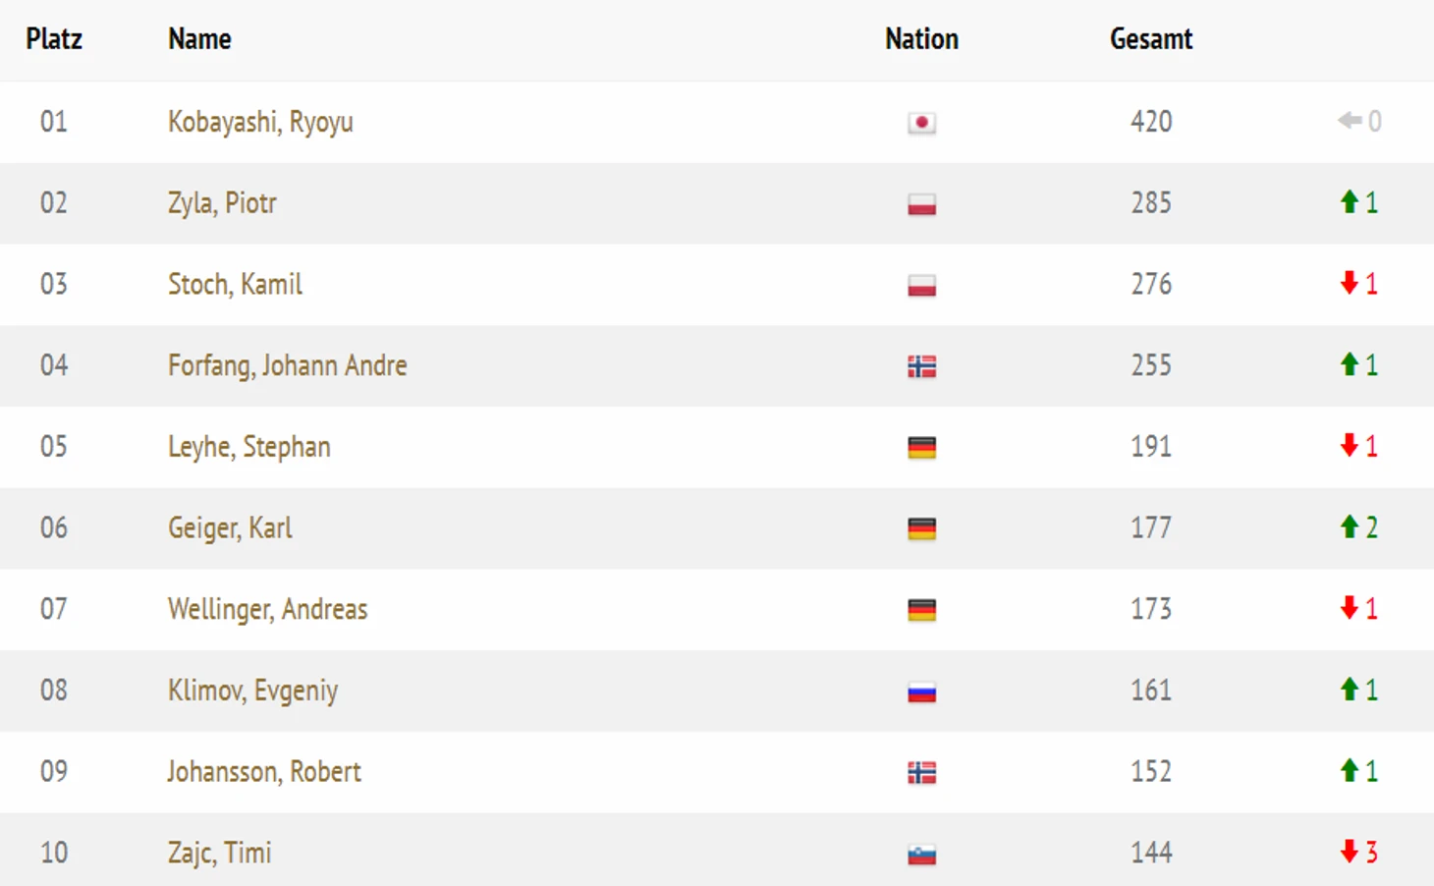Click the Germany flag in Leyhe, Stephan row
The image size is (1434, 886).
[921, 448]
